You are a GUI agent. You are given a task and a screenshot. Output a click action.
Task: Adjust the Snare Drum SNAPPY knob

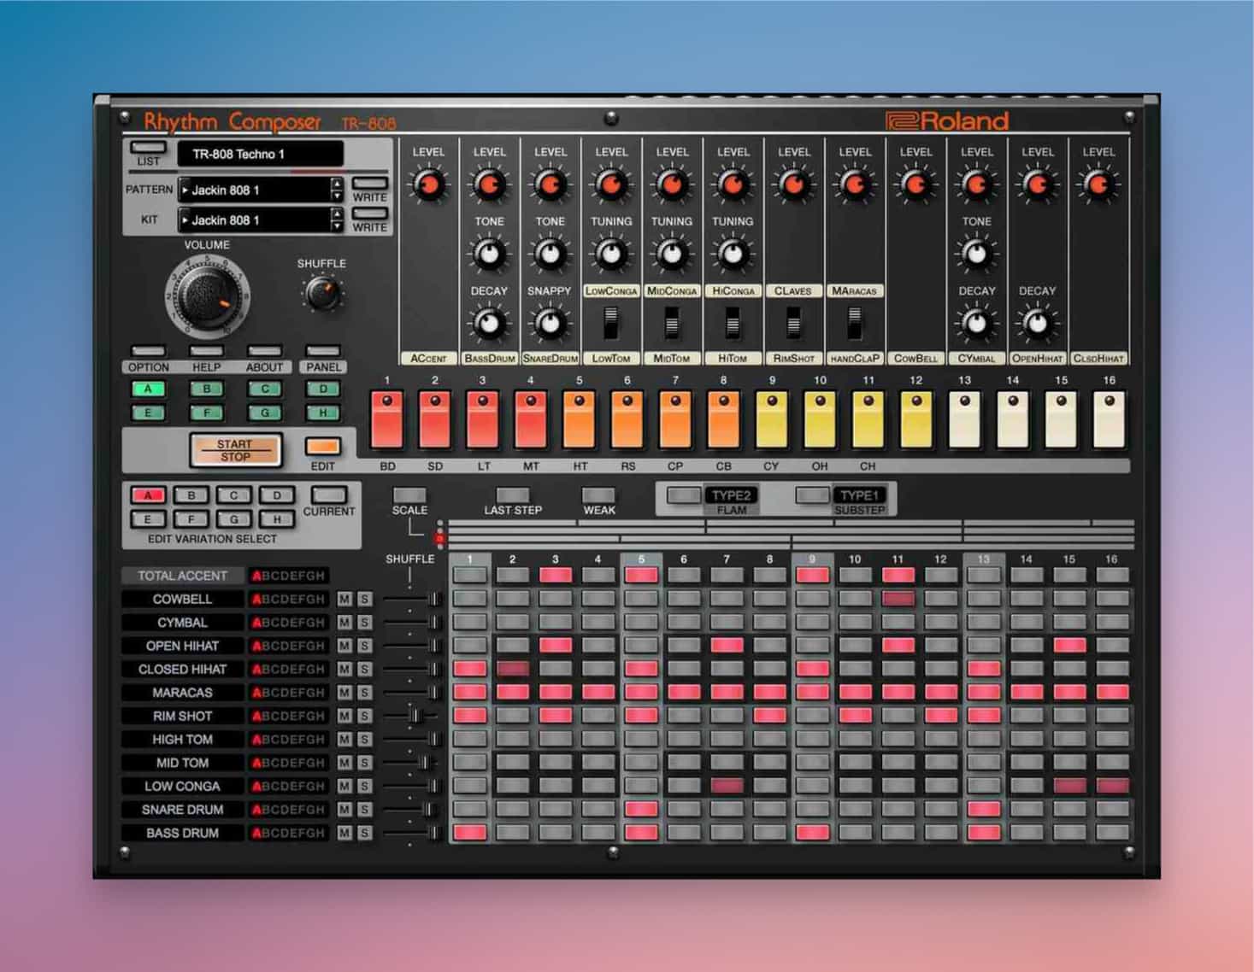point(550,324)
